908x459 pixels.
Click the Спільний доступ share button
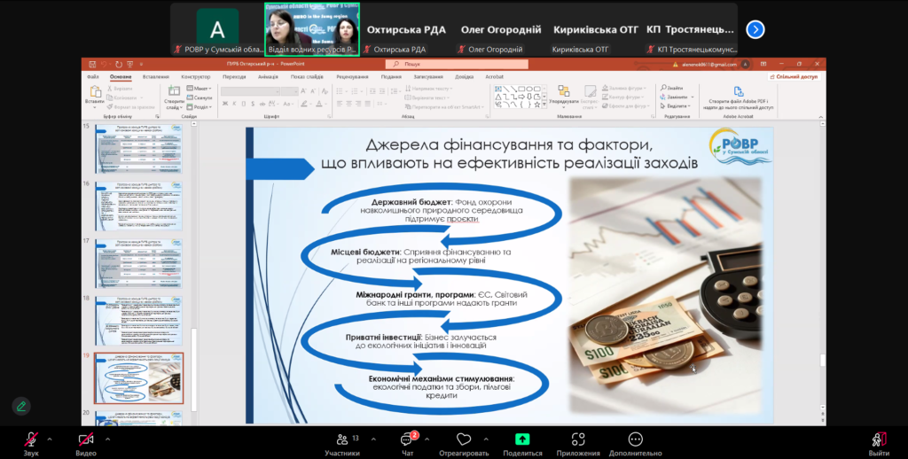tap(797, 77)
